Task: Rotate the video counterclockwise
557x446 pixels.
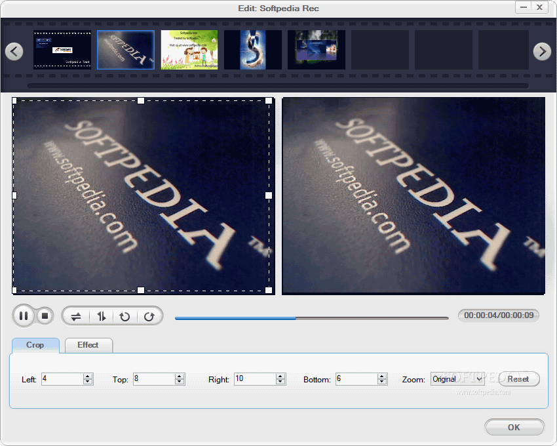Action: pos(125,316)
